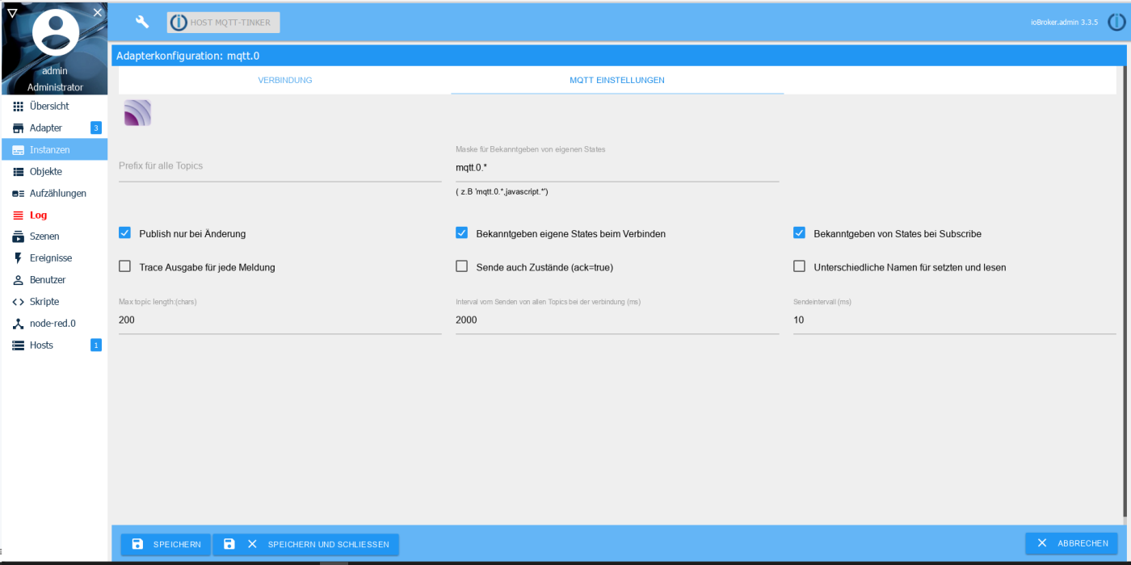Click the red Log lines icon
Viewport: 1131px width, 565px height.
[x=19, y=216]
